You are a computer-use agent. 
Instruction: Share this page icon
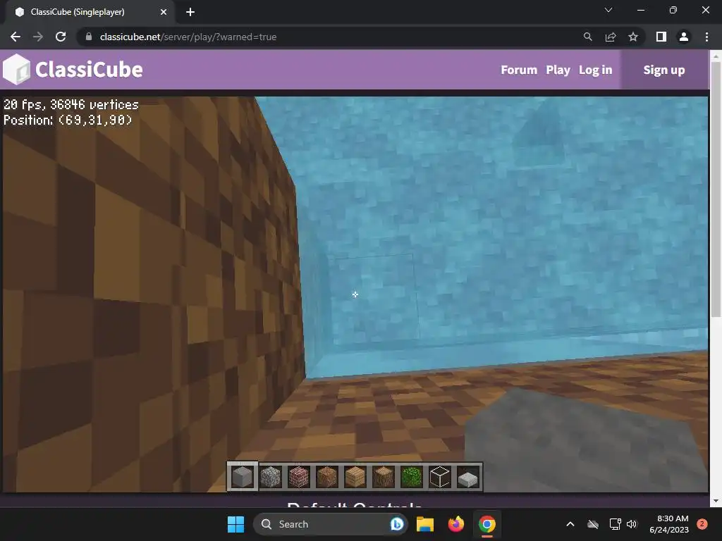(611, 37)
